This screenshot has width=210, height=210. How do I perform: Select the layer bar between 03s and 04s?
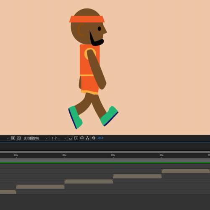pyautogui.click(x=137, y=176)
